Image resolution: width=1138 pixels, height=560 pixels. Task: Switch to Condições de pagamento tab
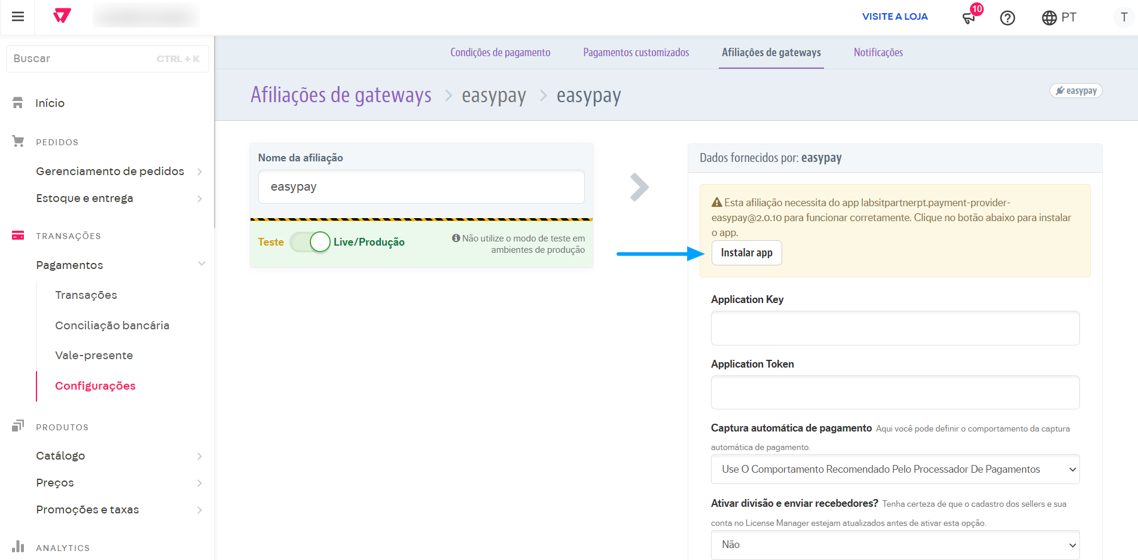500,53
